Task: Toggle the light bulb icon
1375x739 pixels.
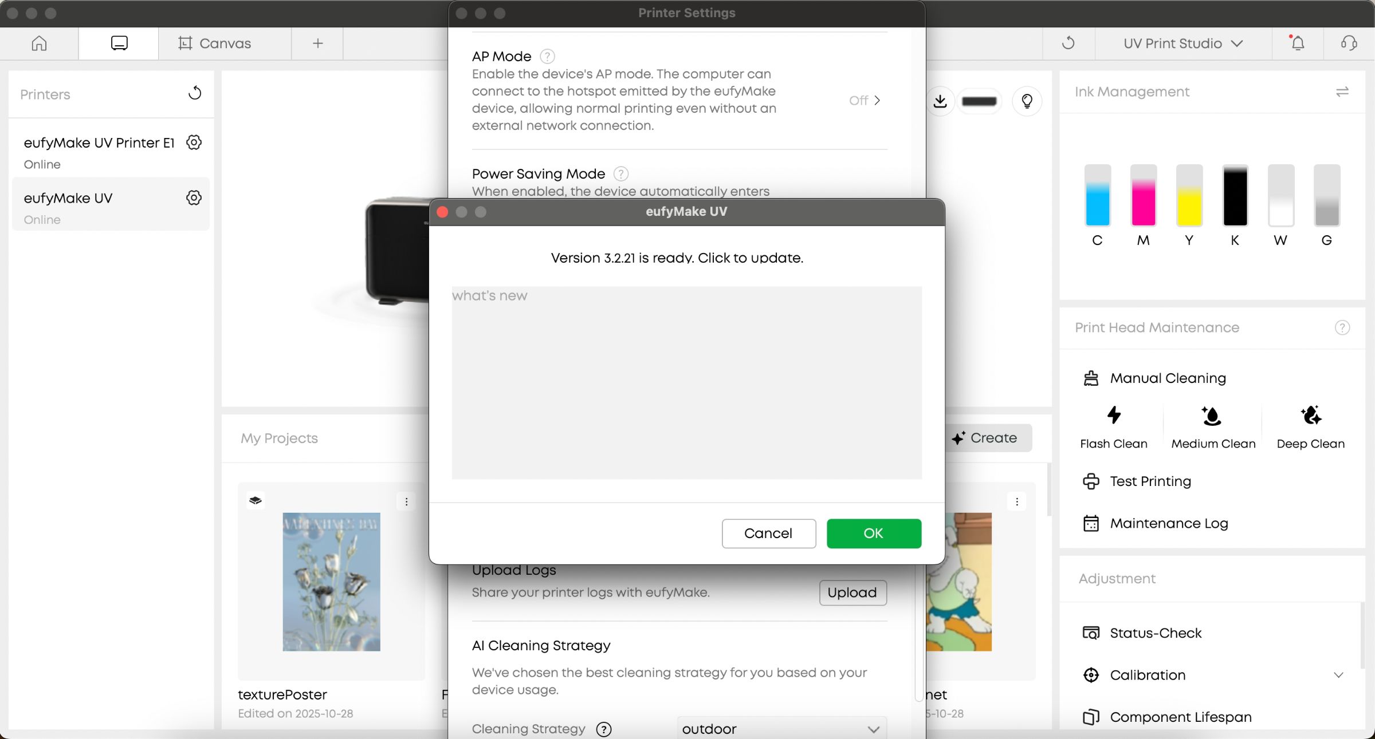Action: pos(1027,101)
